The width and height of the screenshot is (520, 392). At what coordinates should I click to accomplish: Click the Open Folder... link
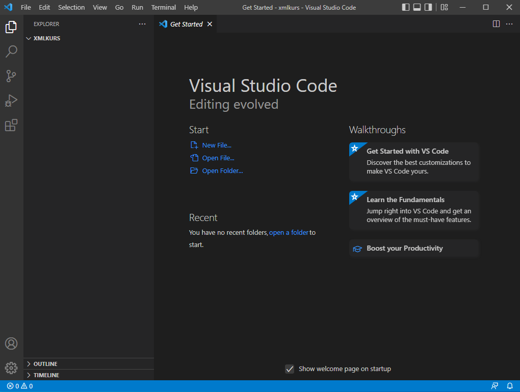point(222,170)
